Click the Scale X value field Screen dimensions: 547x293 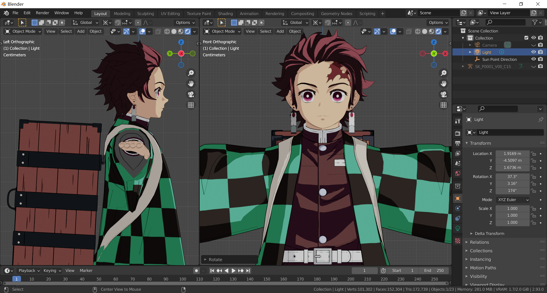point(512,209)
